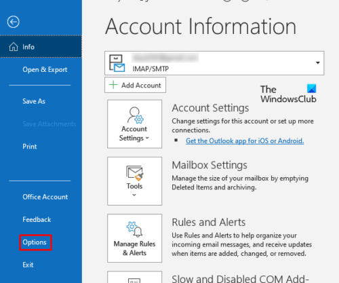The width and height of the screenshot is (339, 283).
Task: Click the Tools envelope-broom icon
Action: (135, 173)
